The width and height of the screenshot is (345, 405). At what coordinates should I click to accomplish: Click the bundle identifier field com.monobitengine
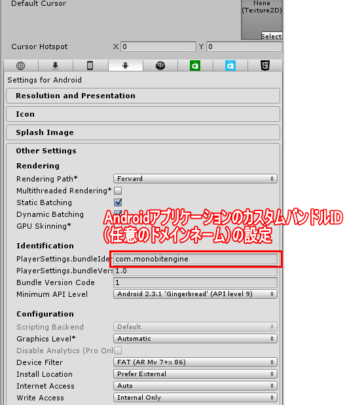196,259
